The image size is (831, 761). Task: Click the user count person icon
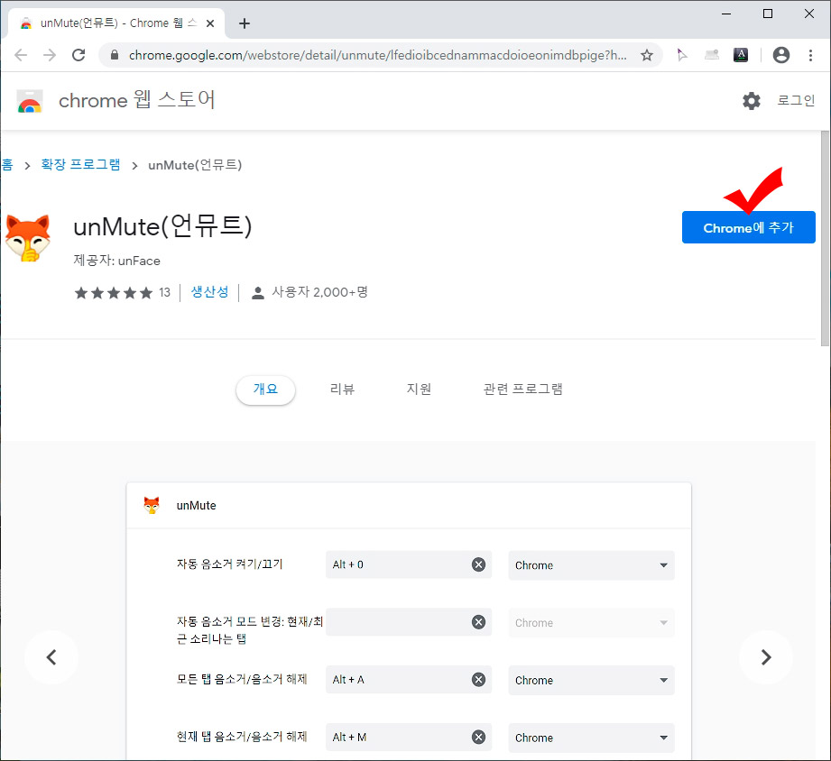[x=257, y=292]
